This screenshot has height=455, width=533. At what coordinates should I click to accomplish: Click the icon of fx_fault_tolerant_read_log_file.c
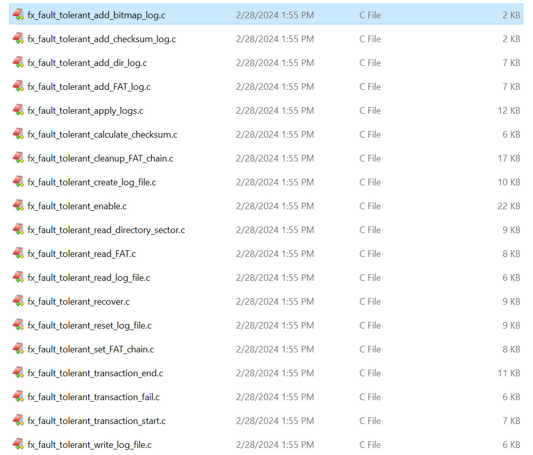[18, 277]
